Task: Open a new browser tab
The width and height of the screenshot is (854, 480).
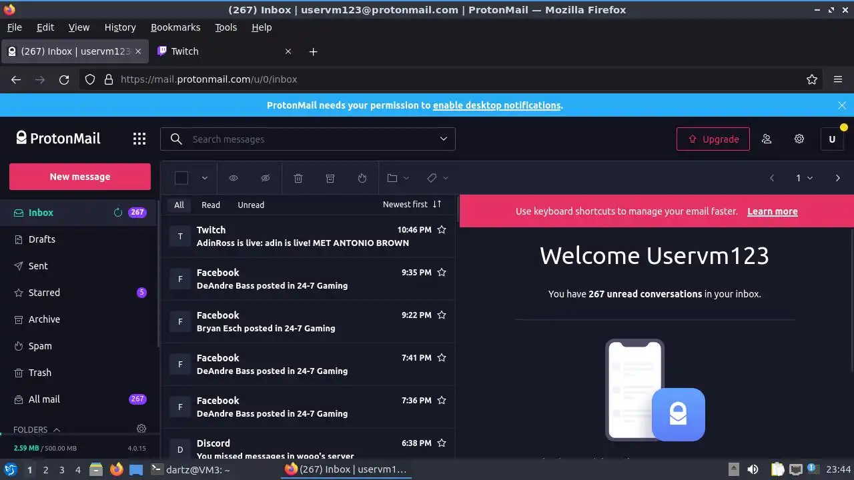Action: (313, 51)
